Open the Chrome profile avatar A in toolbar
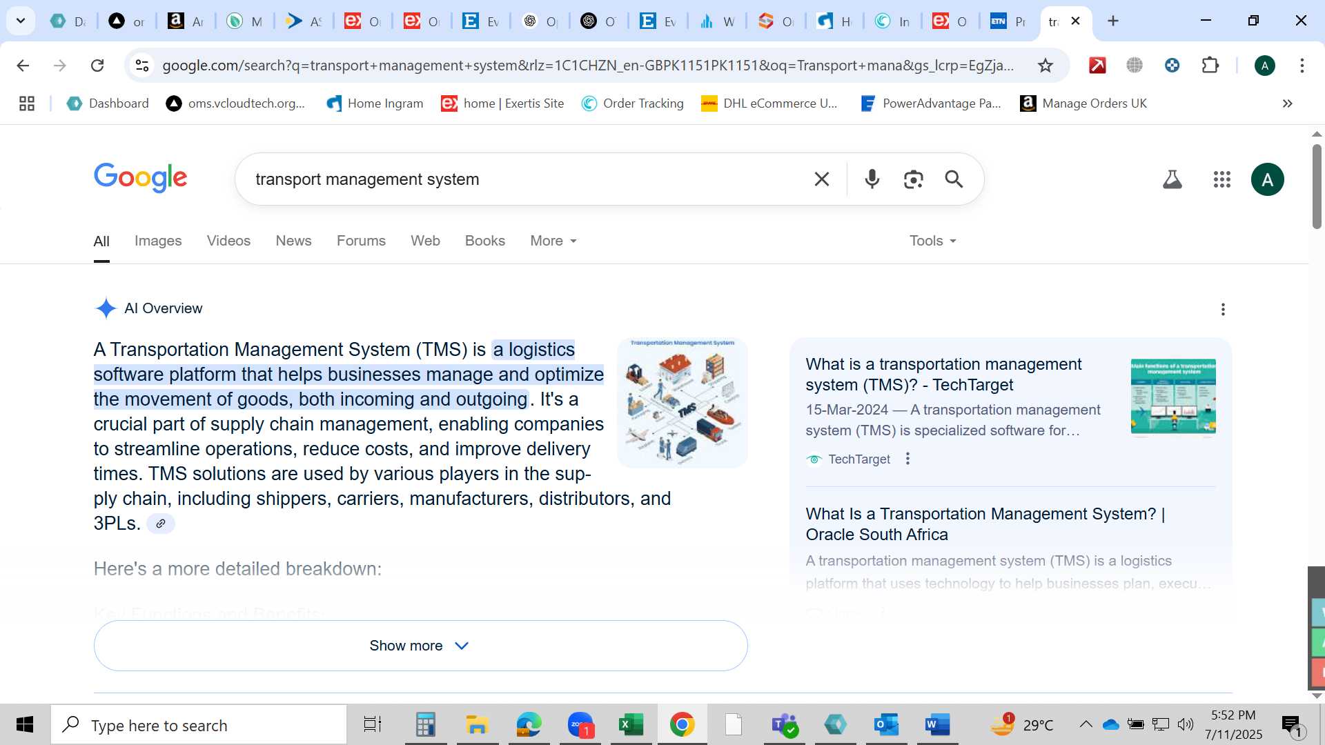 [x=1264, y=66]
